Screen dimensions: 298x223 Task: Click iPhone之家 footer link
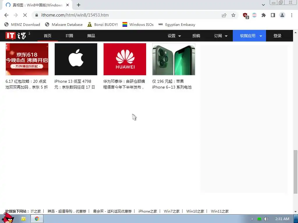click(148, 211)
